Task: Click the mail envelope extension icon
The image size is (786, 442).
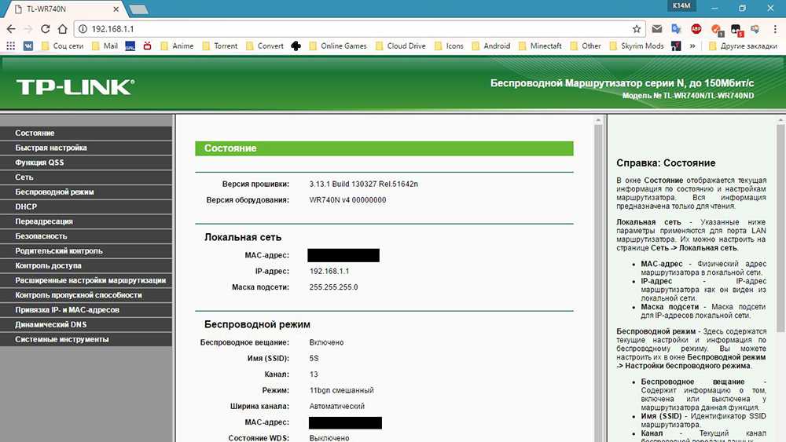Action: coord(657,29)
